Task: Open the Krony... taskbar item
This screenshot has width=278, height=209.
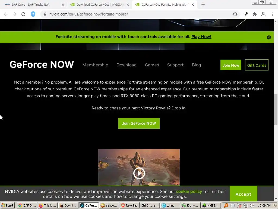Action: 191,205
